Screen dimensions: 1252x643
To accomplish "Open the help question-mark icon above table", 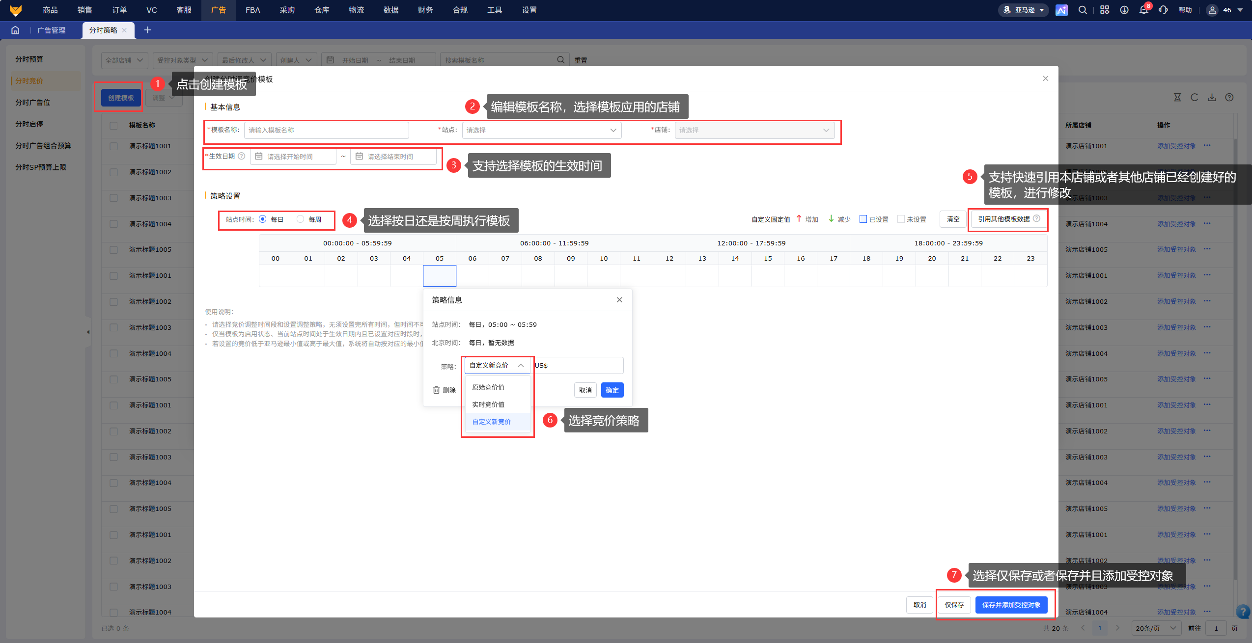I will tap(1229, 97).
